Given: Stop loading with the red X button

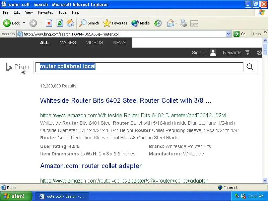Looking at the screenshot, I should [49, 23].
